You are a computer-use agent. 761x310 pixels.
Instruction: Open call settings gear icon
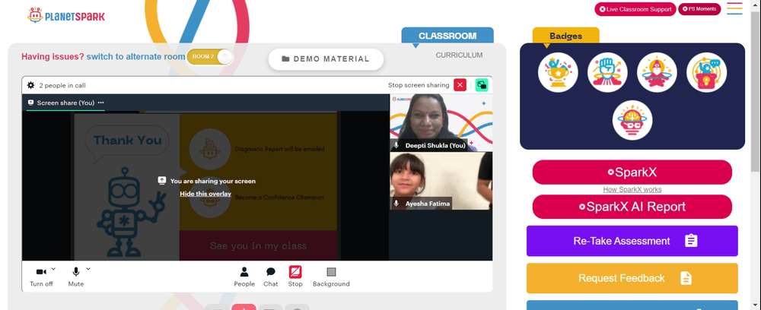tap(30, 85)
